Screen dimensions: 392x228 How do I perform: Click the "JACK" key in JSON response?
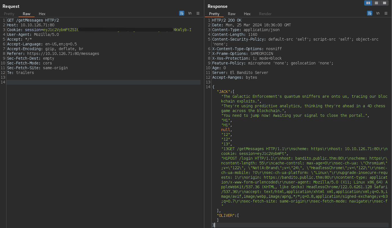[x=223, y=92]
